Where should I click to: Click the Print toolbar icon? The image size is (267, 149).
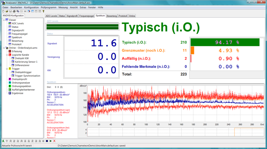pos(14,11)
